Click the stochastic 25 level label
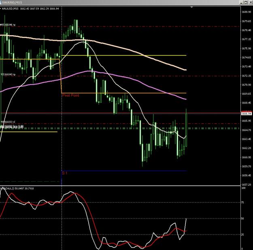Image resolution: width=253 pixels, height=250 pixels. tap(242, 235)
